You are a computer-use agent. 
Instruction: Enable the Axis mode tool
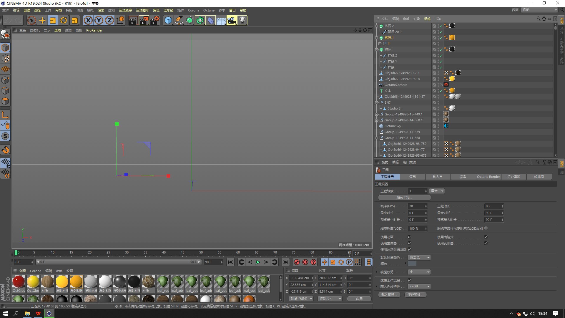[6, 115]
